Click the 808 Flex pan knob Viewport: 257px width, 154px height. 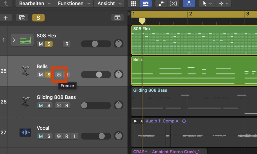coord(119,44)
